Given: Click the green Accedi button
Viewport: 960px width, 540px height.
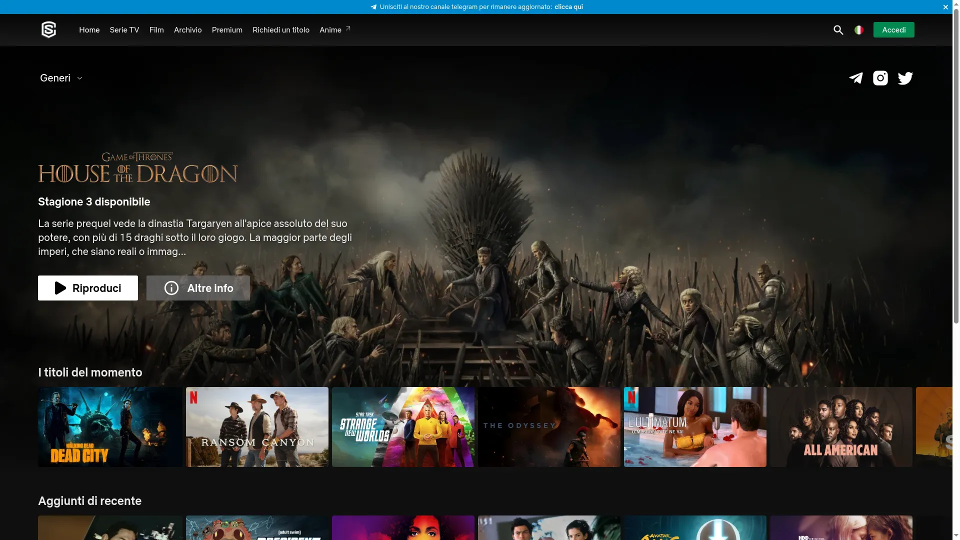Looking at the screenshot, I should 893,30.
